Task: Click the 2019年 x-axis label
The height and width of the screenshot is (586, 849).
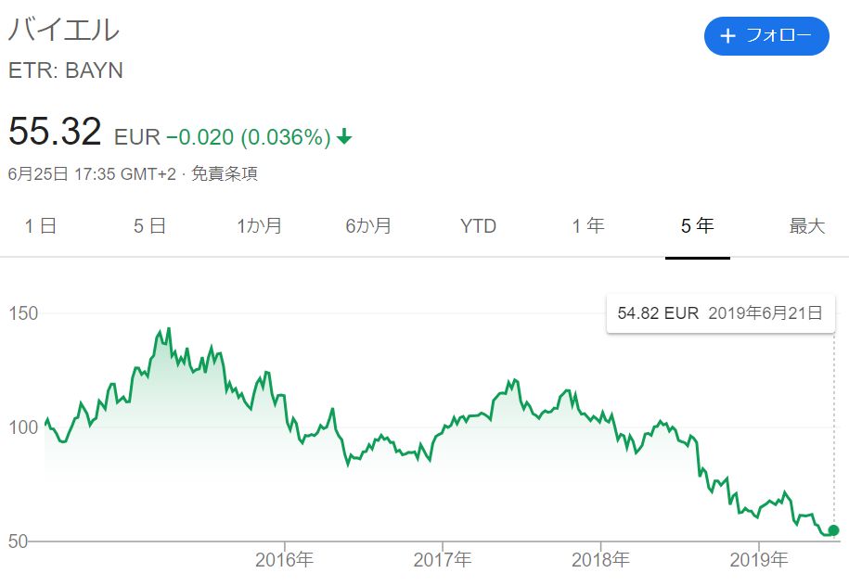Action: [x=760, y=560]
